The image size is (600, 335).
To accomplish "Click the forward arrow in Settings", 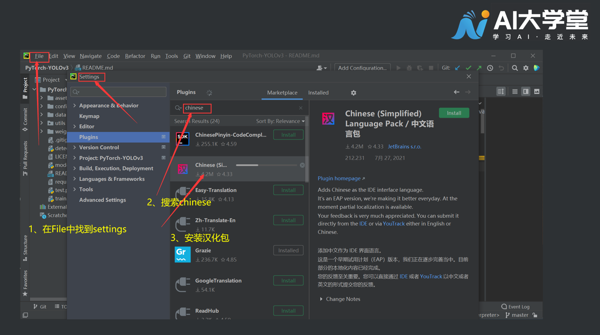I will coord(468,92).
